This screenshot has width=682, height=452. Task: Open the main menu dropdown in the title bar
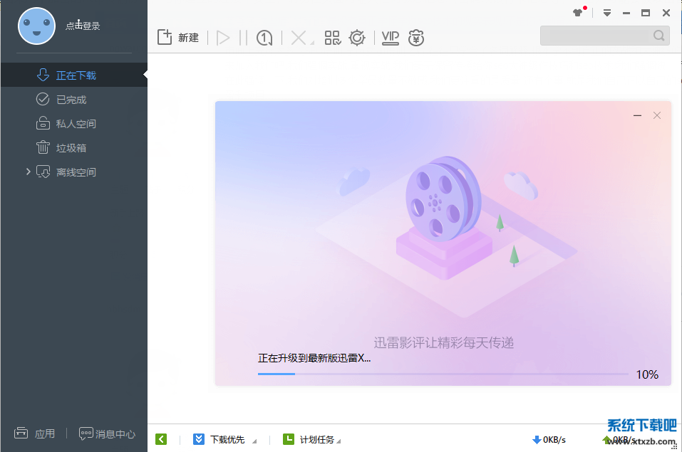(x=607, y=13)
